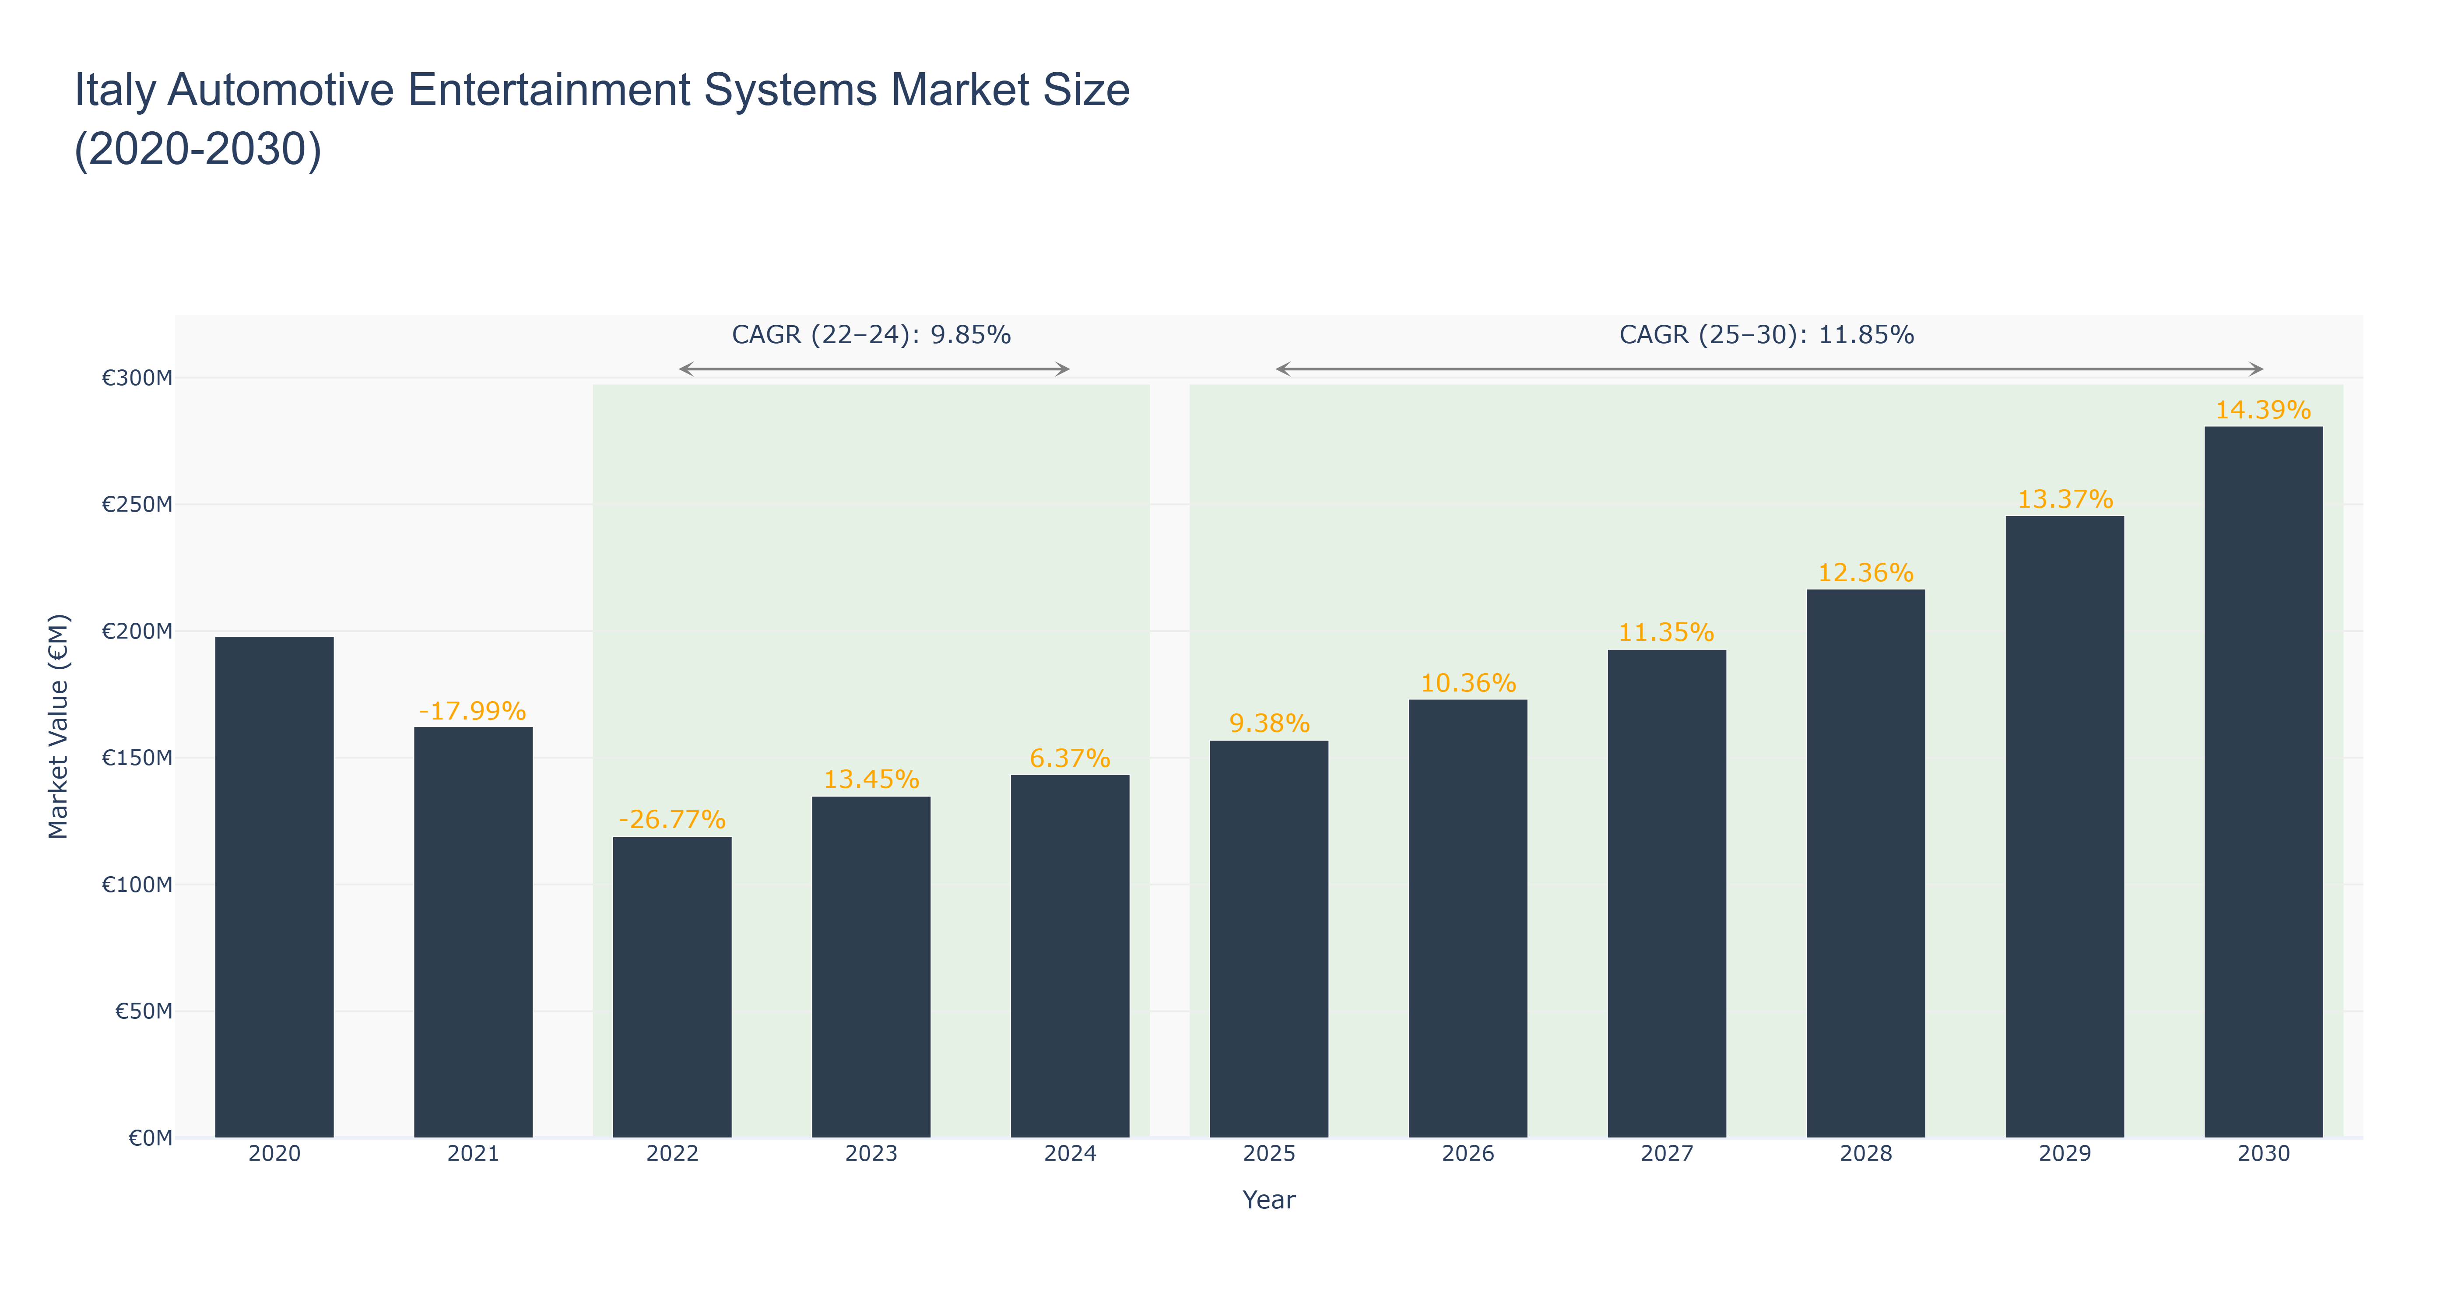This screenshot has width=2451, height=1313.
Task: Click the 9.38% growth label
Action: (1268, 723)
